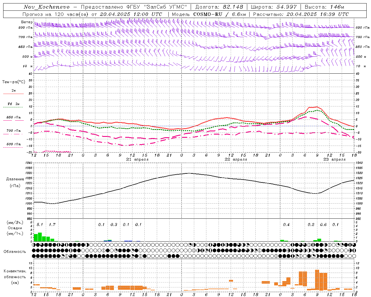Viewport: 371px width, 297px height.
Task: Click the "700 гПа" temperature legend entry
Action: (14, 131)
